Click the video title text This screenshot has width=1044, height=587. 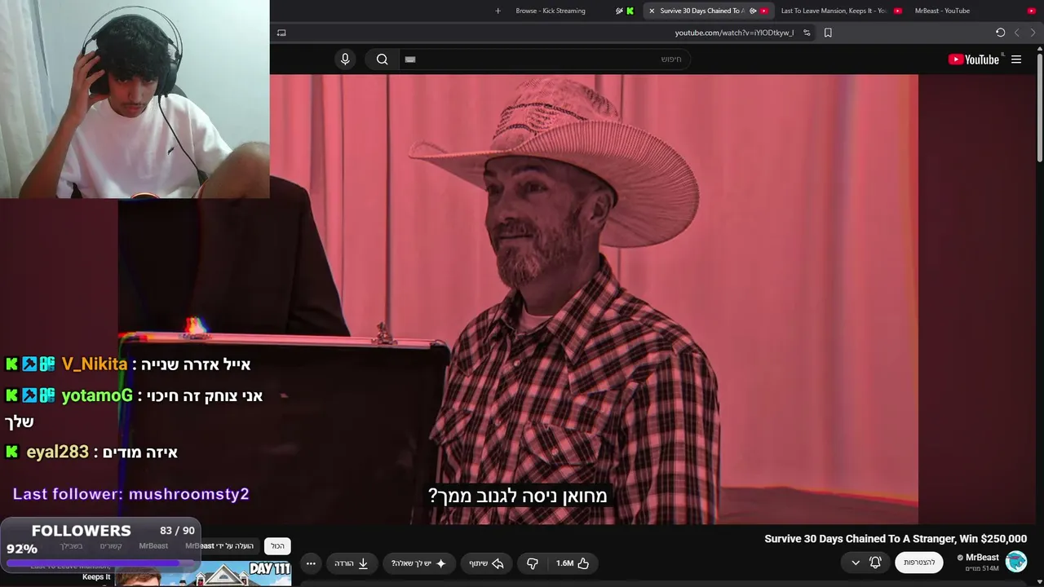pyautogui.click(x=896, y=539)
